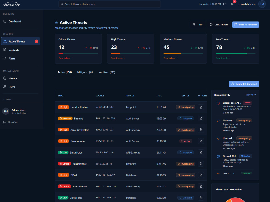View Details of Low Threats

(223, 58)
